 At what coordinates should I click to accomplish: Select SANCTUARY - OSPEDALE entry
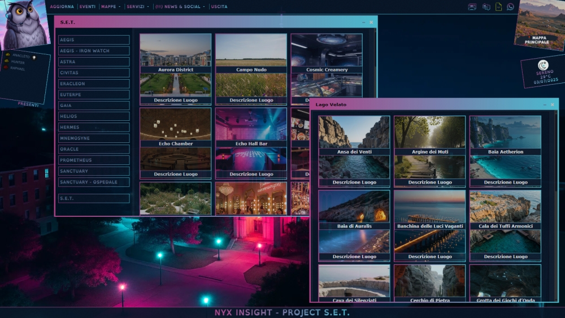tap(94, 182)
